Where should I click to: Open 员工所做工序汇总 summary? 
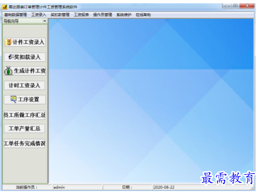click(x=25, y=115)
